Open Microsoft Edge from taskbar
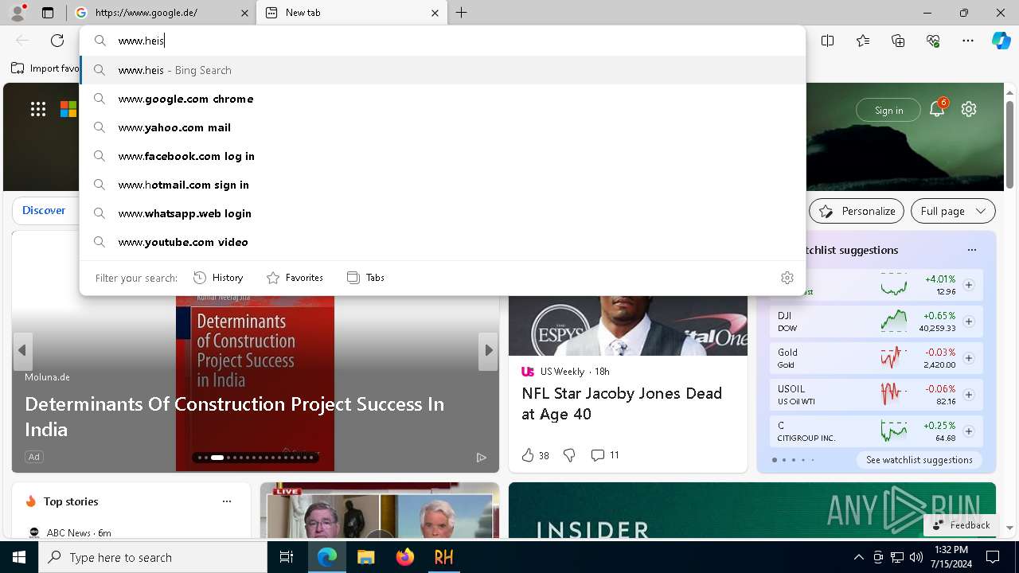1019x573 pixels. (327, 557)
